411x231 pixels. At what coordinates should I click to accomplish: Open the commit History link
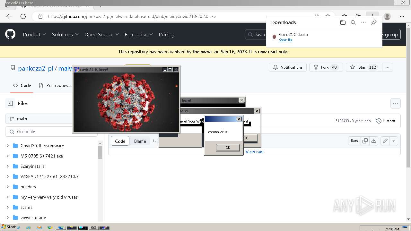coord(385,121)
